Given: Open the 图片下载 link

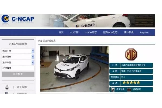Looking at the screenshot, I should 120,89.
